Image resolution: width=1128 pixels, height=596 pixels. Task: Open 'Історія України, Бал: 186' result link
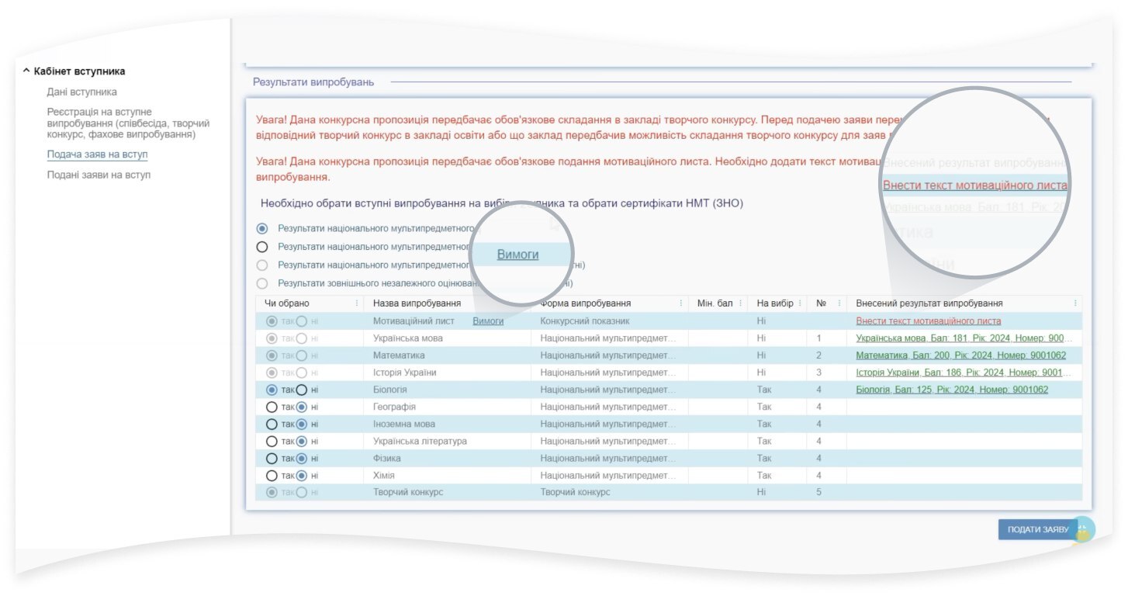click(964, 372)
